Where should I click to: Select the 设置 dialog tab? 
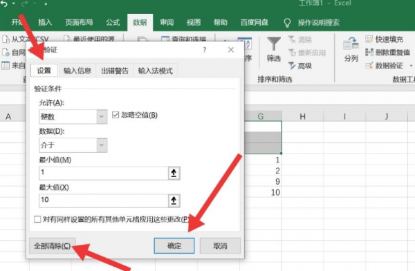coord(44,71)
